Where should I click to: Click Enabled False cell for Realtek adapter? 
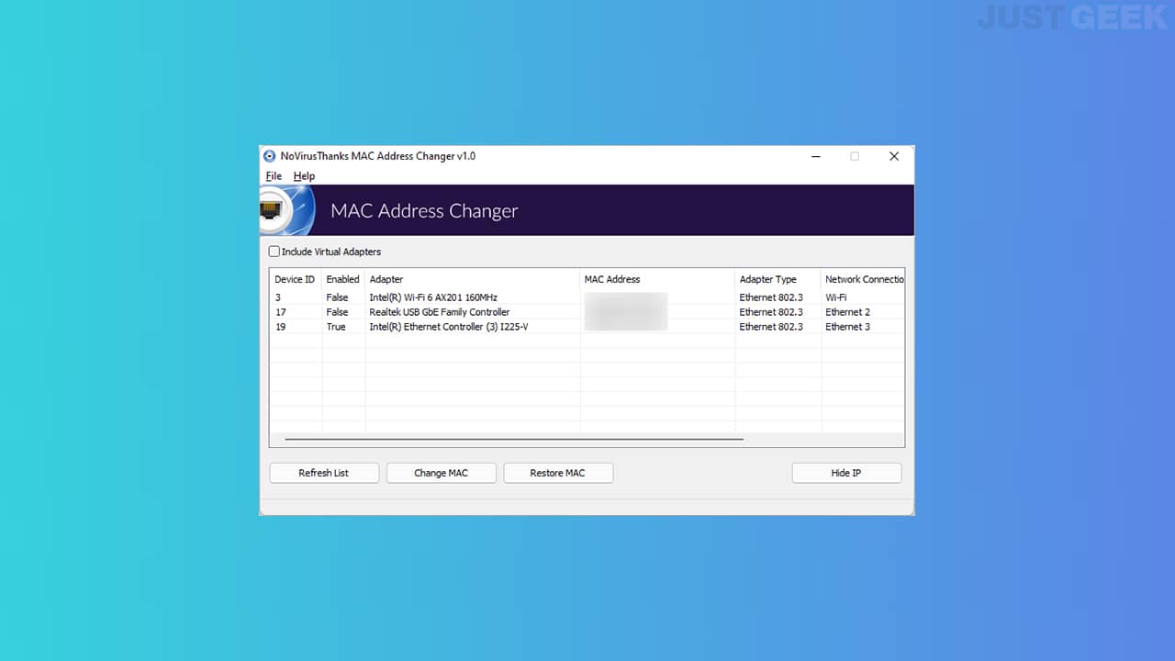[x=337, y=312]
